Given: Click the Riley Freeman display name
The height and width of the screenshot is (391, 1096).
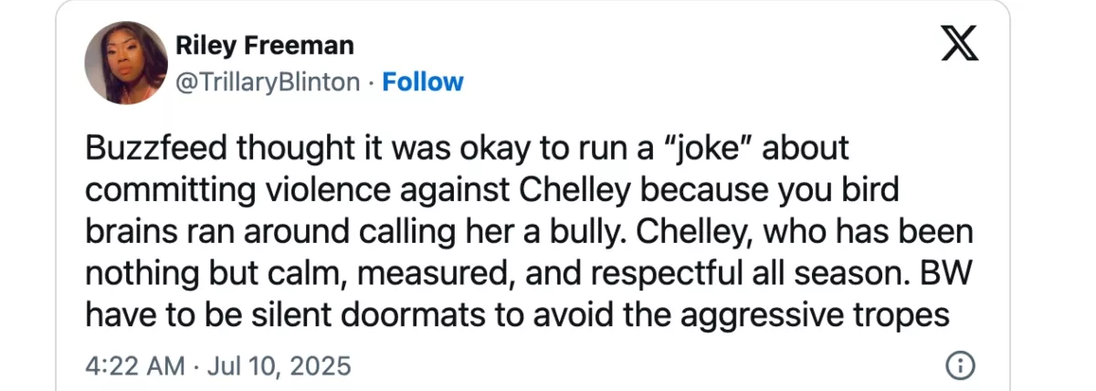Looking at the screenshot, I should (x=263, y=45).
